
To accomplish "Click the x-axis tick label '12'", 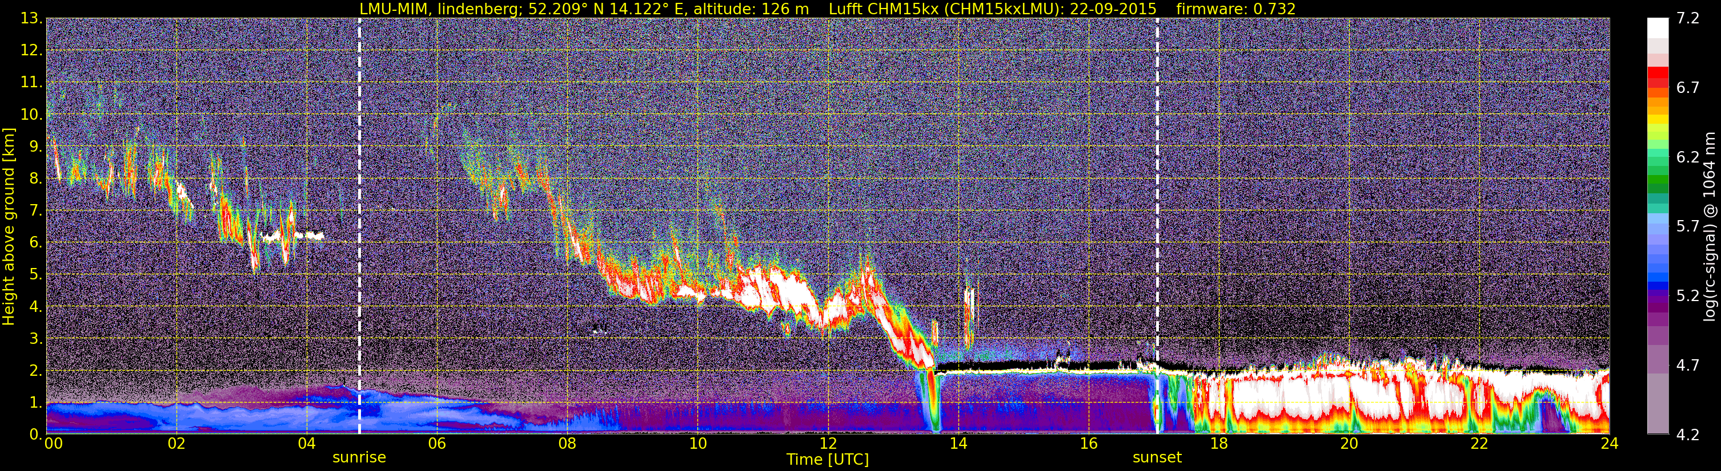I will 828,444.
